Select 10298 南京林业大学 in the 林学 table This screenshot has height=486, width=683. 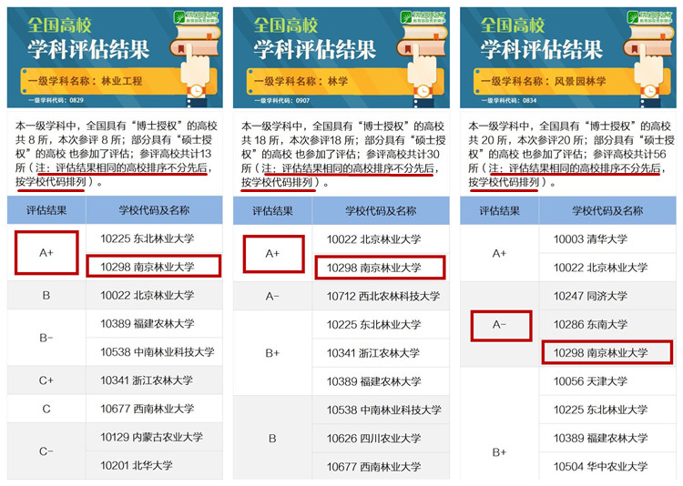coord(373,268)
